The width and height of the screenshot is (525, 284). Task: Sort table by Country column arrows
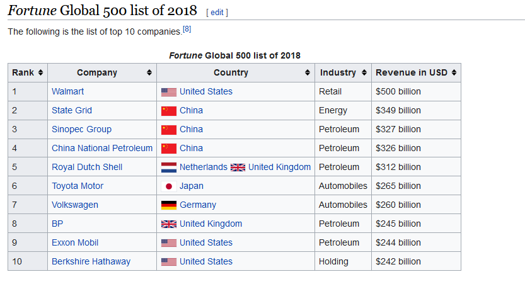(308, 72)
